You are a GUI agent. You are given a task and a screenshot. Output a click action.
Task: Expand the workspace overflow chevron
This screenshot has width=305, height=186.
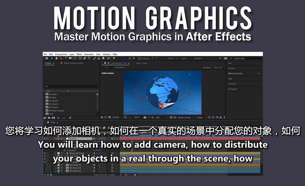[x=220, y=58]
